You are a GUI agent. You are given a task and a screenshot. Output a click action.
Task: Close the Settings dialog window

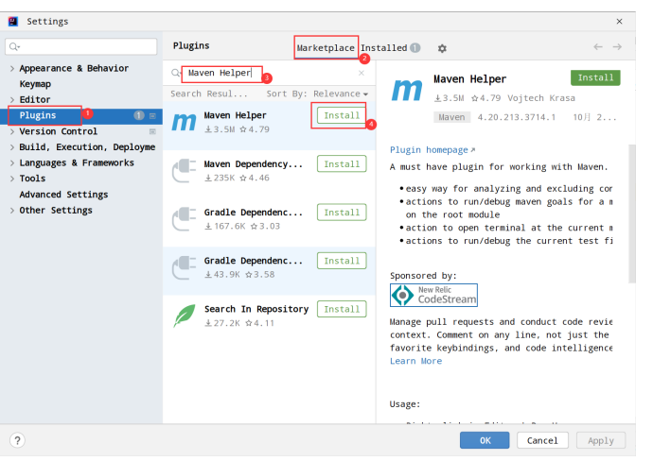point(619,22)
